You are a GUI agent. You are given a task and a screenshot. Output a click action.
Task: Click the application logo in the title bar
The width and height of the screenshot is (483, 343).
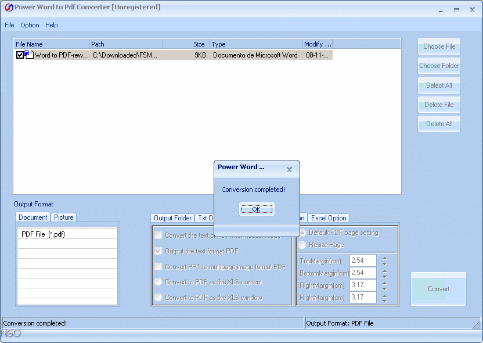8,7
